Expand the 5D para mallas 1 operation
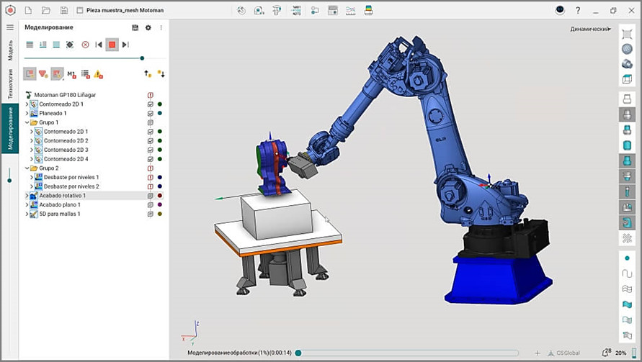The height and width of the screenshot is (362, 642). (27, 214)
